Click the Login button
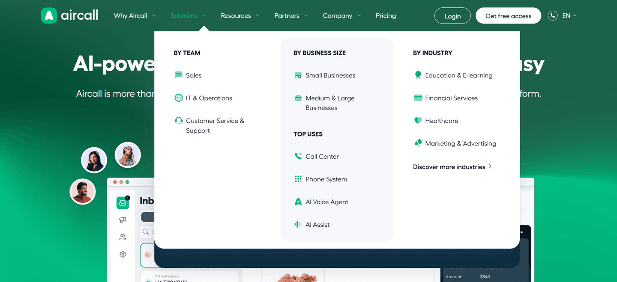Viewport: 617px width, 282px height. pyautogui.click(x=452, y=16)
